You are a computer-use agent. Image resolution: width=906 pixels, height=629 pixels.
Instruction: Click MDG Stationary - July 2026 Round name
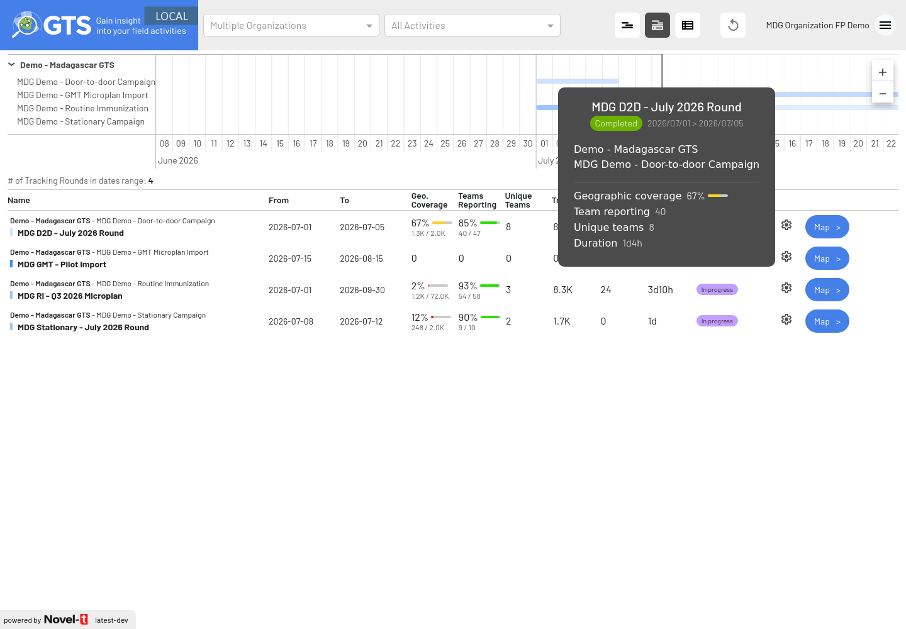tap(83, 327)
